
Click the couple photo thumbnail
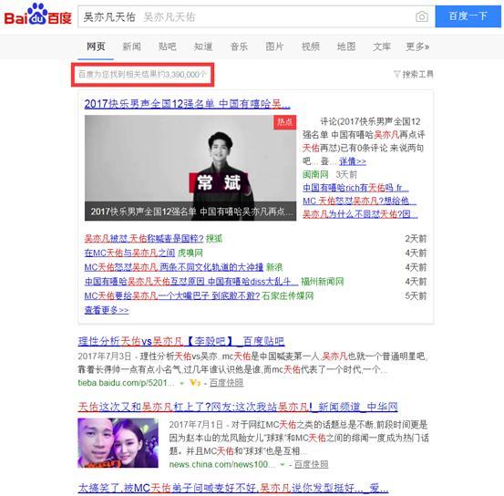118,443
